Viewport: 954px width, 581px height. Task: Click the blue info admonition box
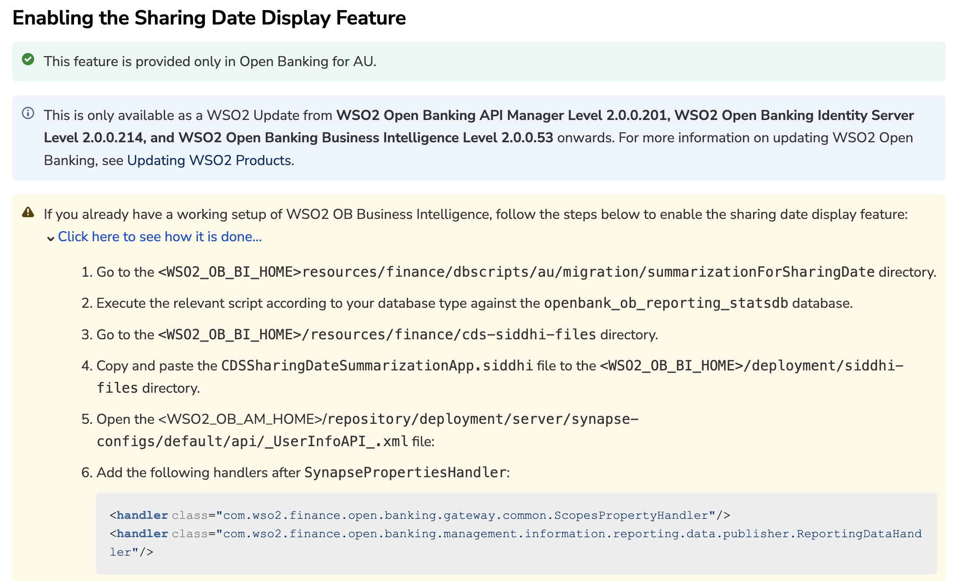tap(477, 138)
